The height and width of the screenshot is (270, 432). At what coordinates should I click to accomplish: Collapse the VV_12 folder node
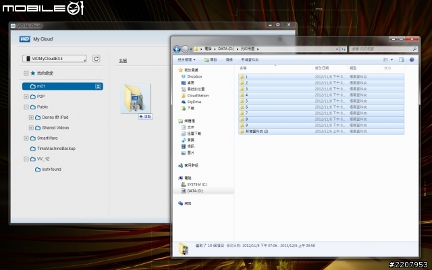tap(26, 159)
